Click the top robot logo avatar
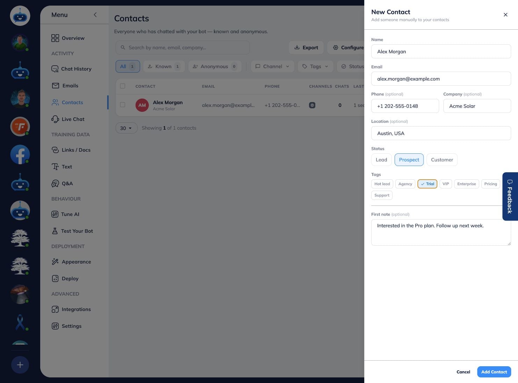 [20, 16]
